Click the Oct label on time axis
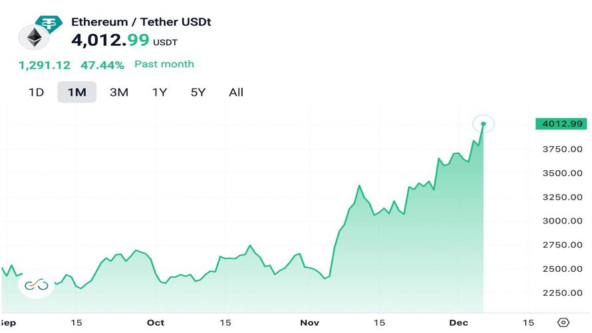592x333 pixels. [x=156, y=322]
